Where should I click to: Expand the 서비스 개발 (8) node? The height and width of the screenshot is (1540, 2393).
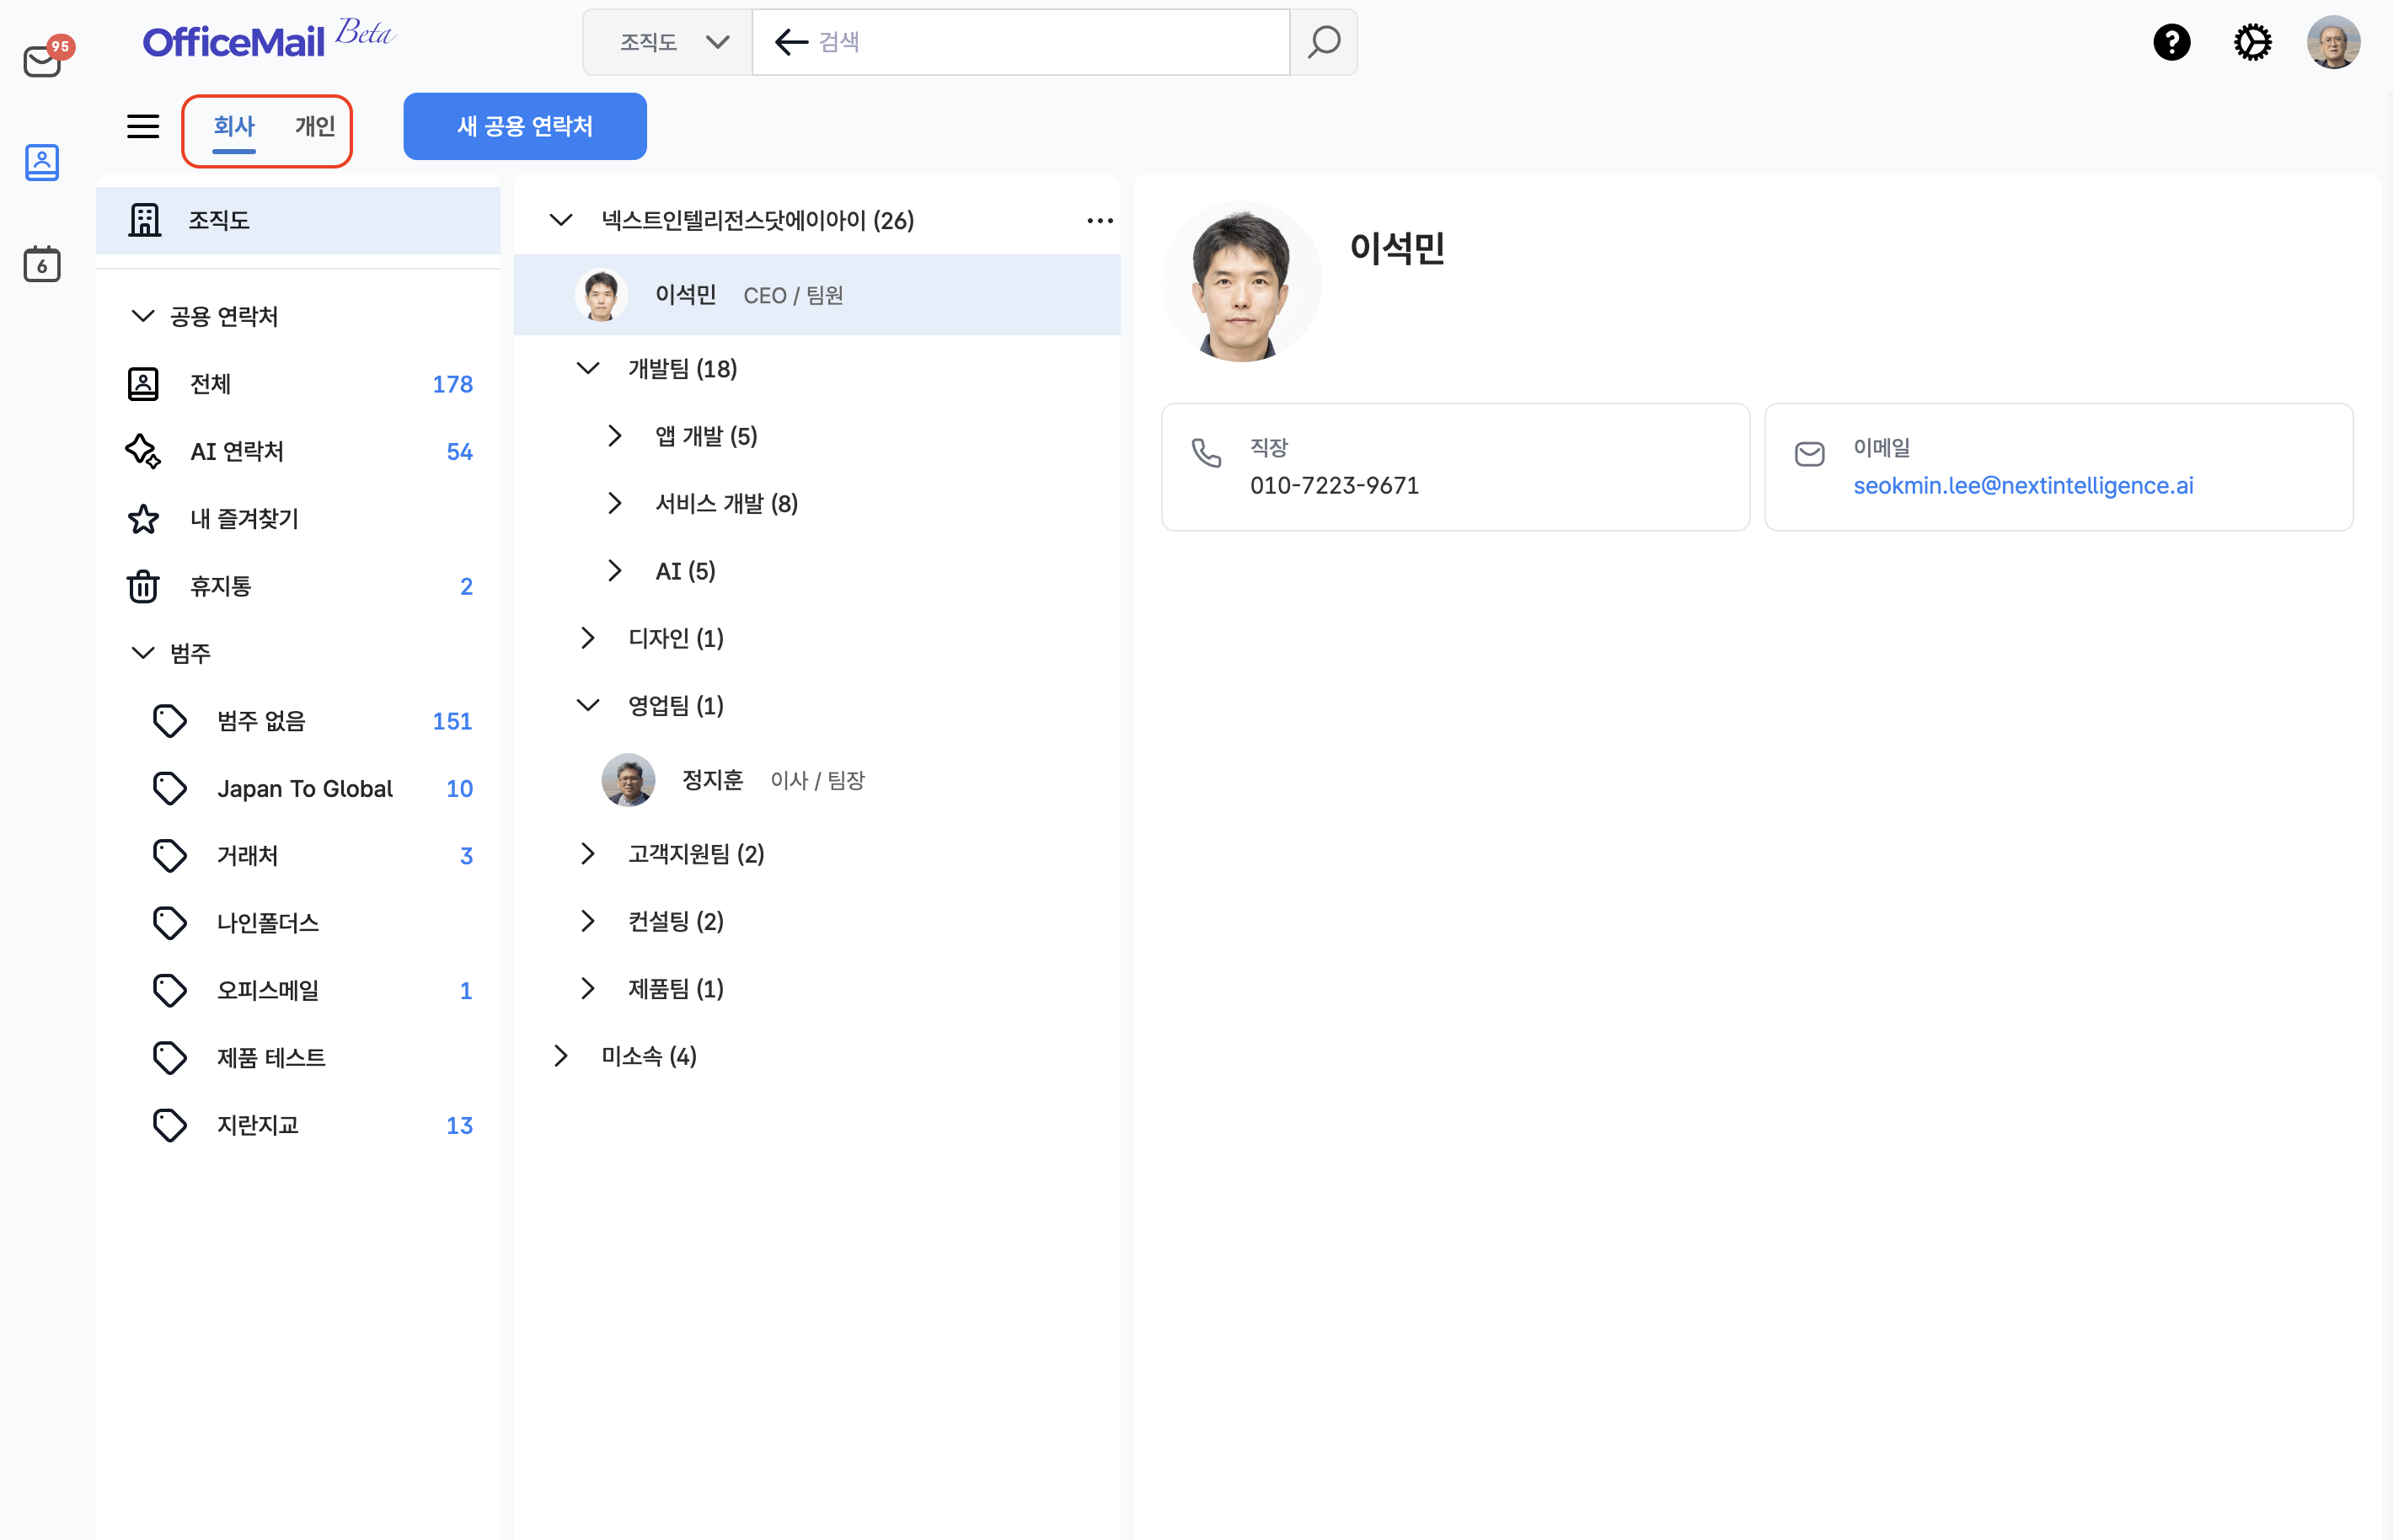coord(615,503)
